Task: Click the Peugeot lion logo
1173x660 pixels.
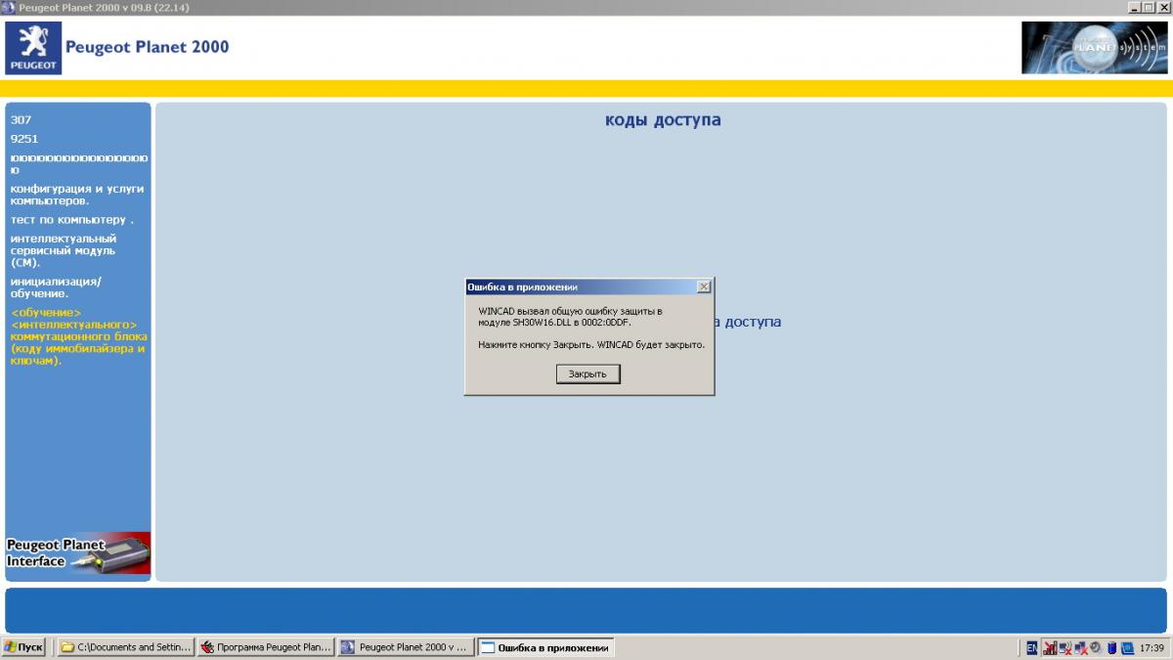Action: [33, 48]
